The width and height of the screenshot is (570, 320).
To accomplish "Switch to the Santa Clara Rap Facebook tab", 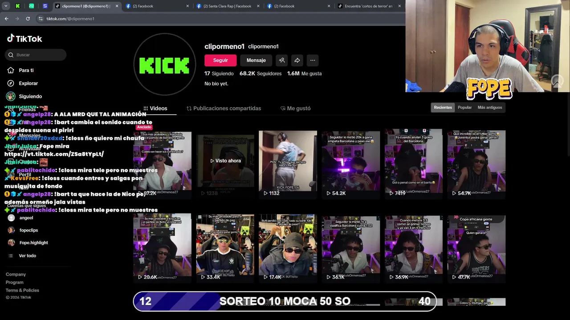I will [x=227, y=6].
